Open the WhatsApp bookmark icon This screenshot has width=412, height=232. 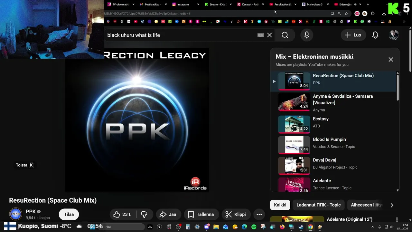coord(362,22)
